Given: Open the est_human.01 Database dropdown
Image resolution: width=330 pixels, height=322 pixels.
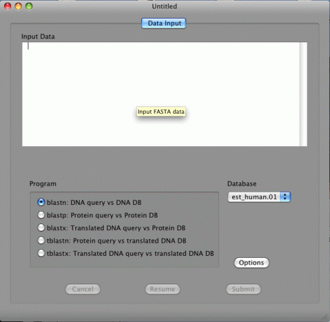Looking at the screenshot, I should (x=259, y=197).
